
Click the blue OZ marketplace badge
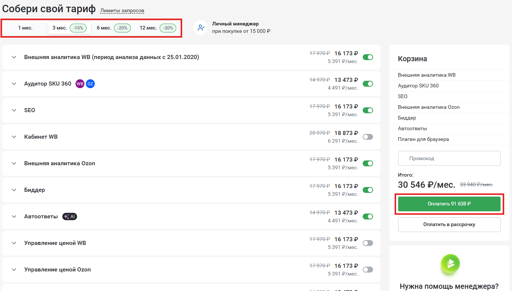pyautogui.click(x=90, y=84)
